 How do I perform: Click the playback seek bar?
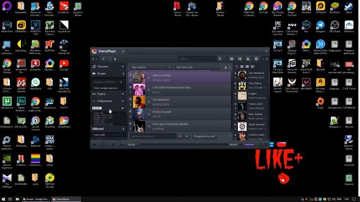[183, 145]
